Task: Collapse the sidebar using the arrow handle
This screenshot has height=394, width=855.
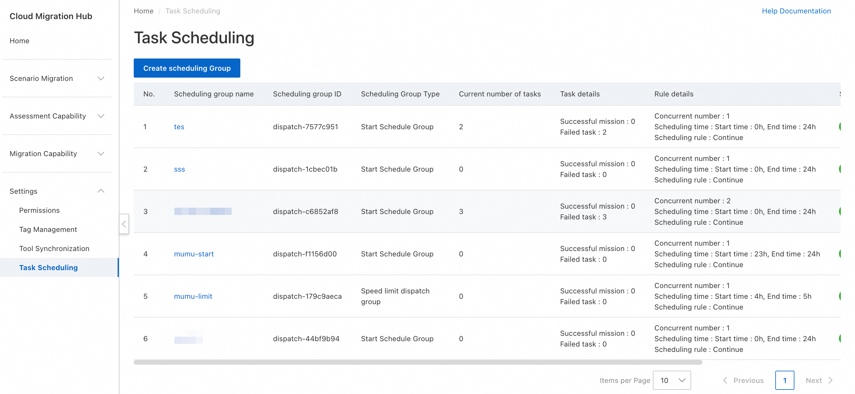Action: pos(124,224)
